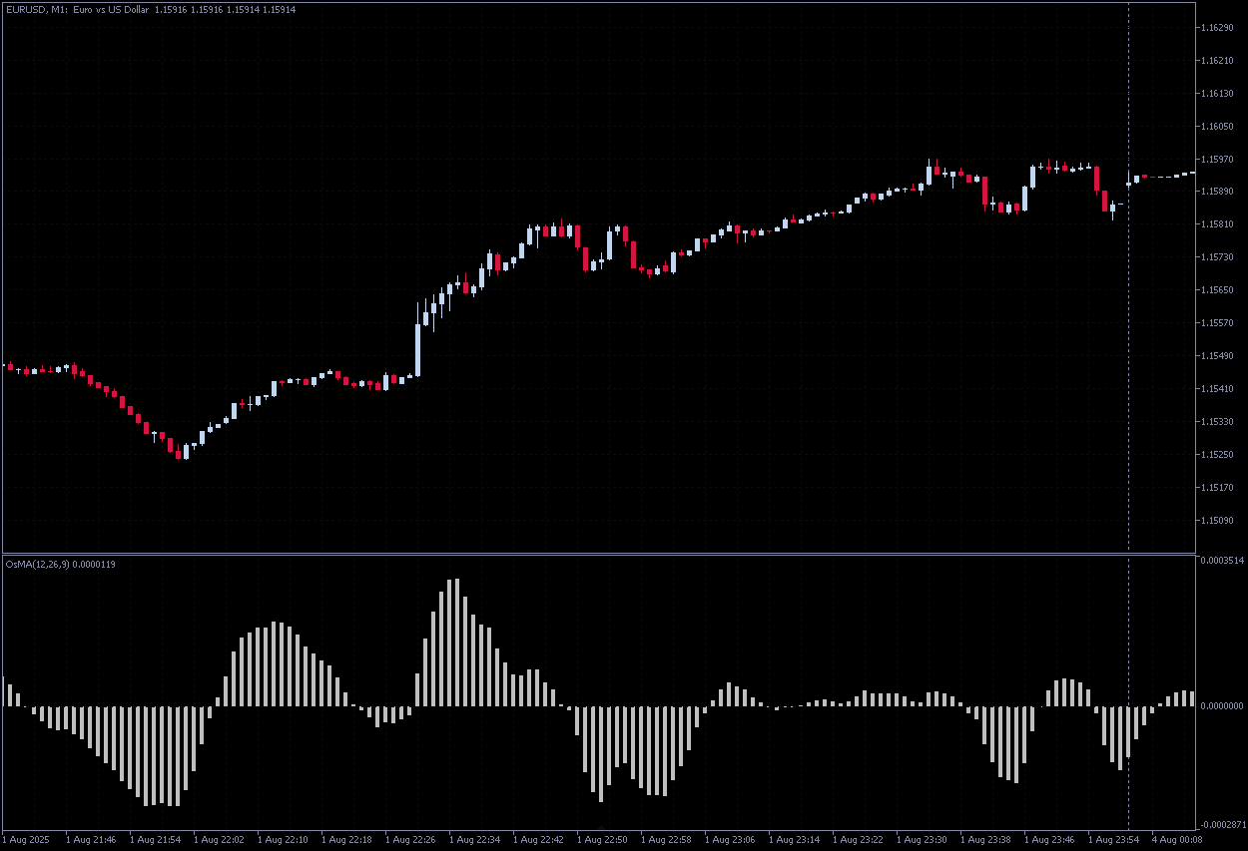The width and height of the screenshot is (1248, 851).
Task: Click the 0.0003514 OsMA scale label
Action: [1222, 561]
